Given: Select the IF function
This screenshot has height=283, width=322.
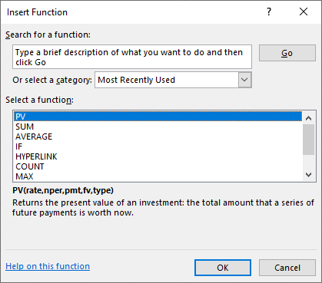Looking at the screenshot, I should coord(158,146).
